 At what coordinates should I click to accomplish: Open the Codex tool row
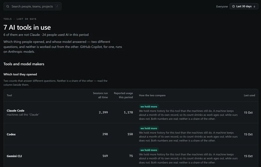(x=131, y=134)
